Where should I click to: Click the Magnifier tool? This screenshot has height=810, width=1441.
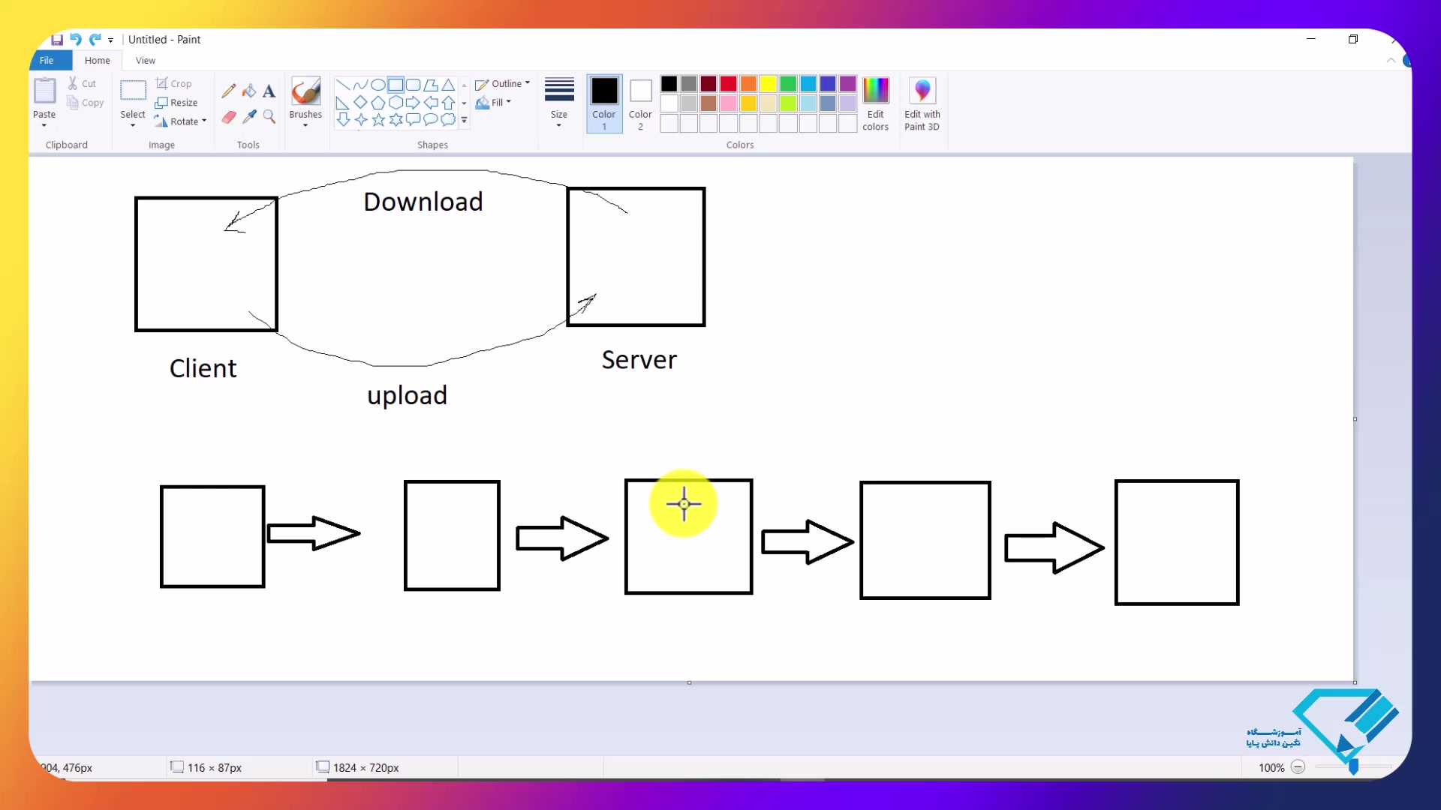[269, 117]
